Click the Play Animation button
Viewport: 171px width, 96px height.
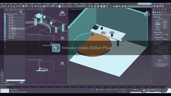coord(136,90)
